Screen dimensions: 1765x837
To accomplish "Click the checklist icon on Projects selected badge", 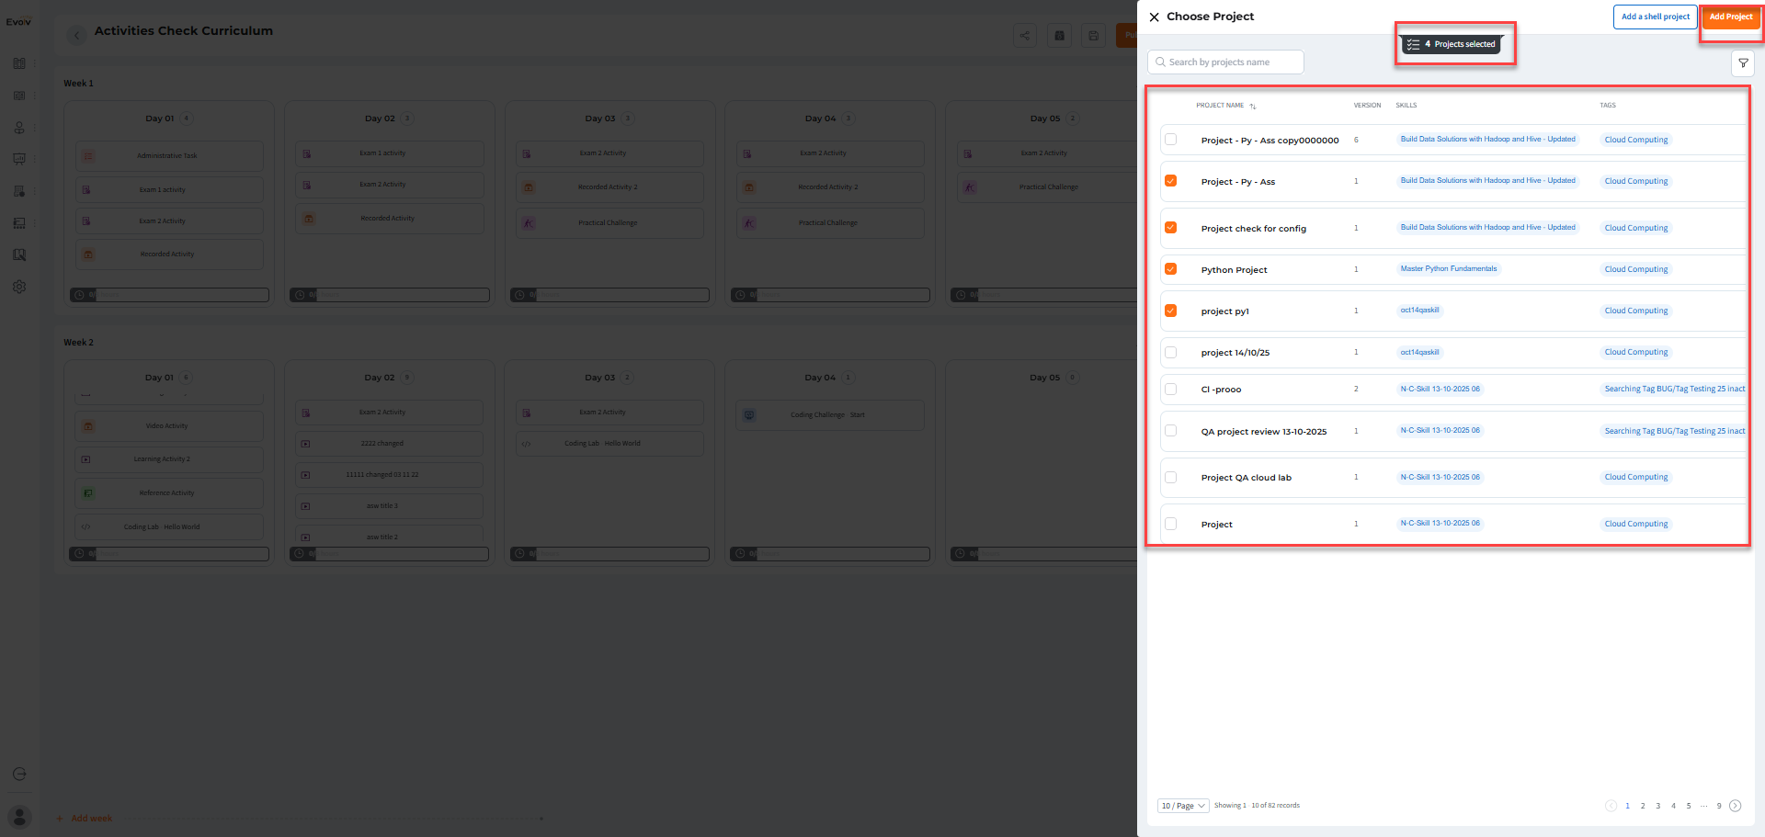I will [x=1413, y=44].
